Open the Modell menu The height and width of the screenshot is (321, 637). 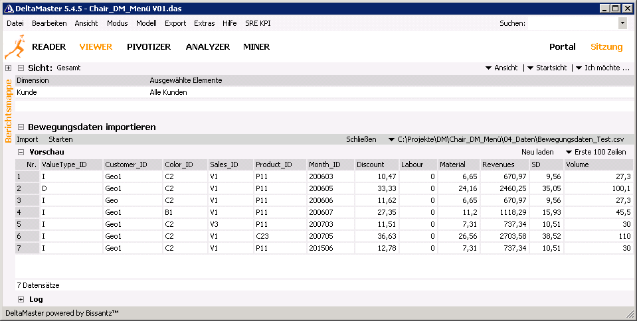click(146, 23)
